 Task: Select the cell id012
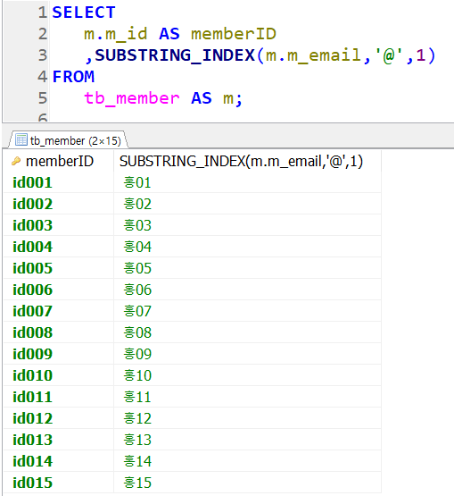pyautogui.click(x=59, y=418)
